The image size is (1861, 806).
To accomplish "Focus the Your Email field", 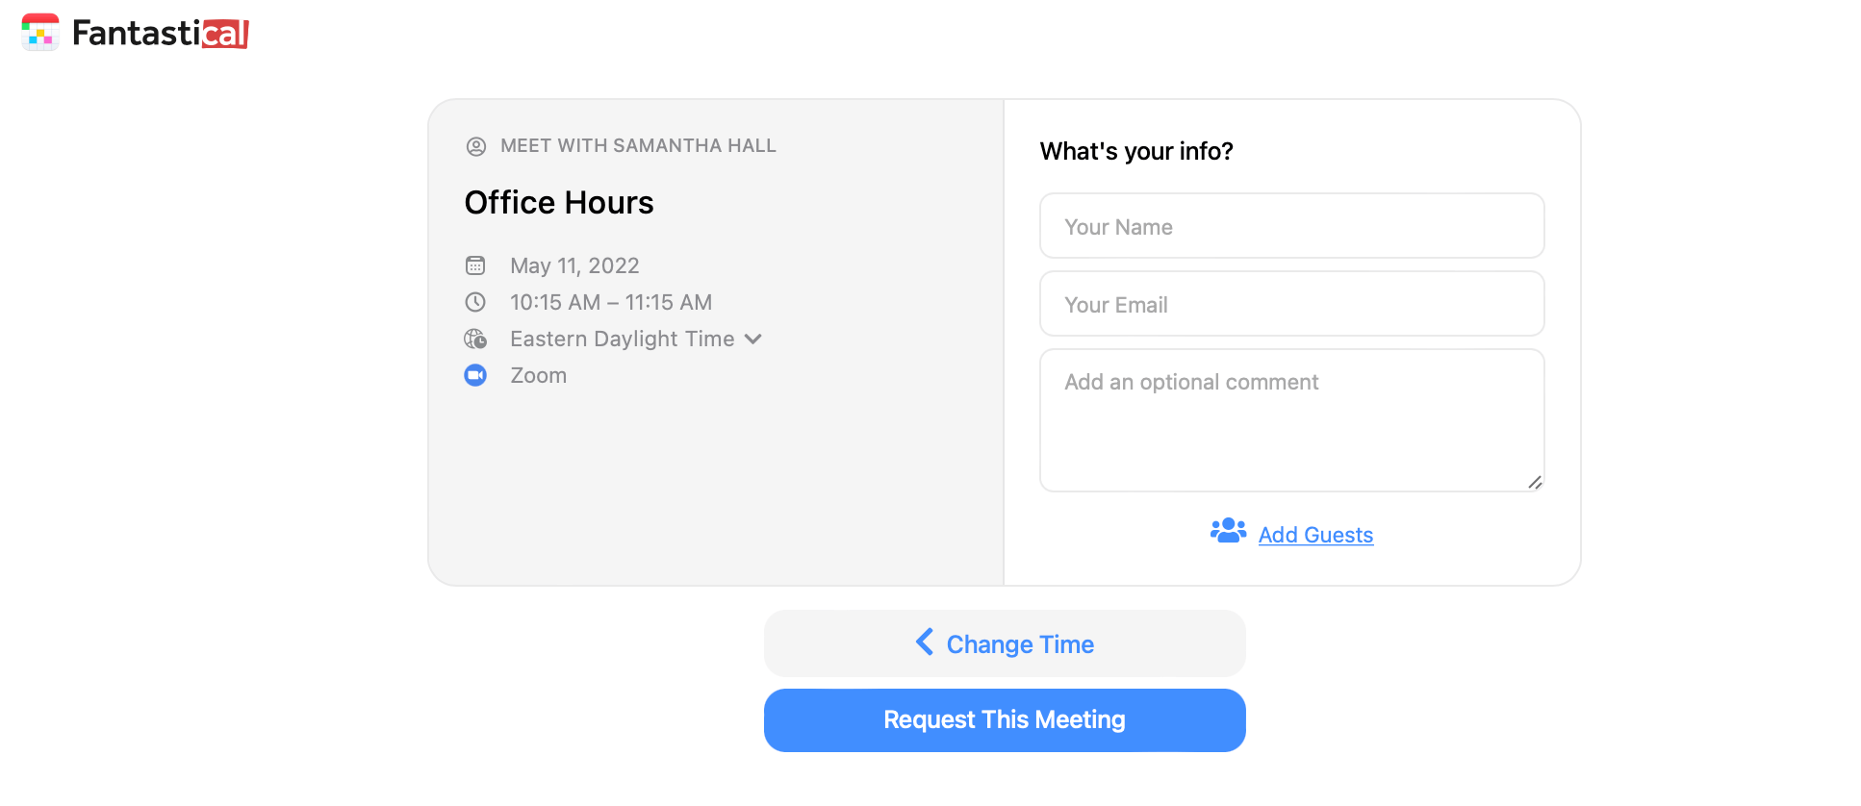I will coord(1292,304).
